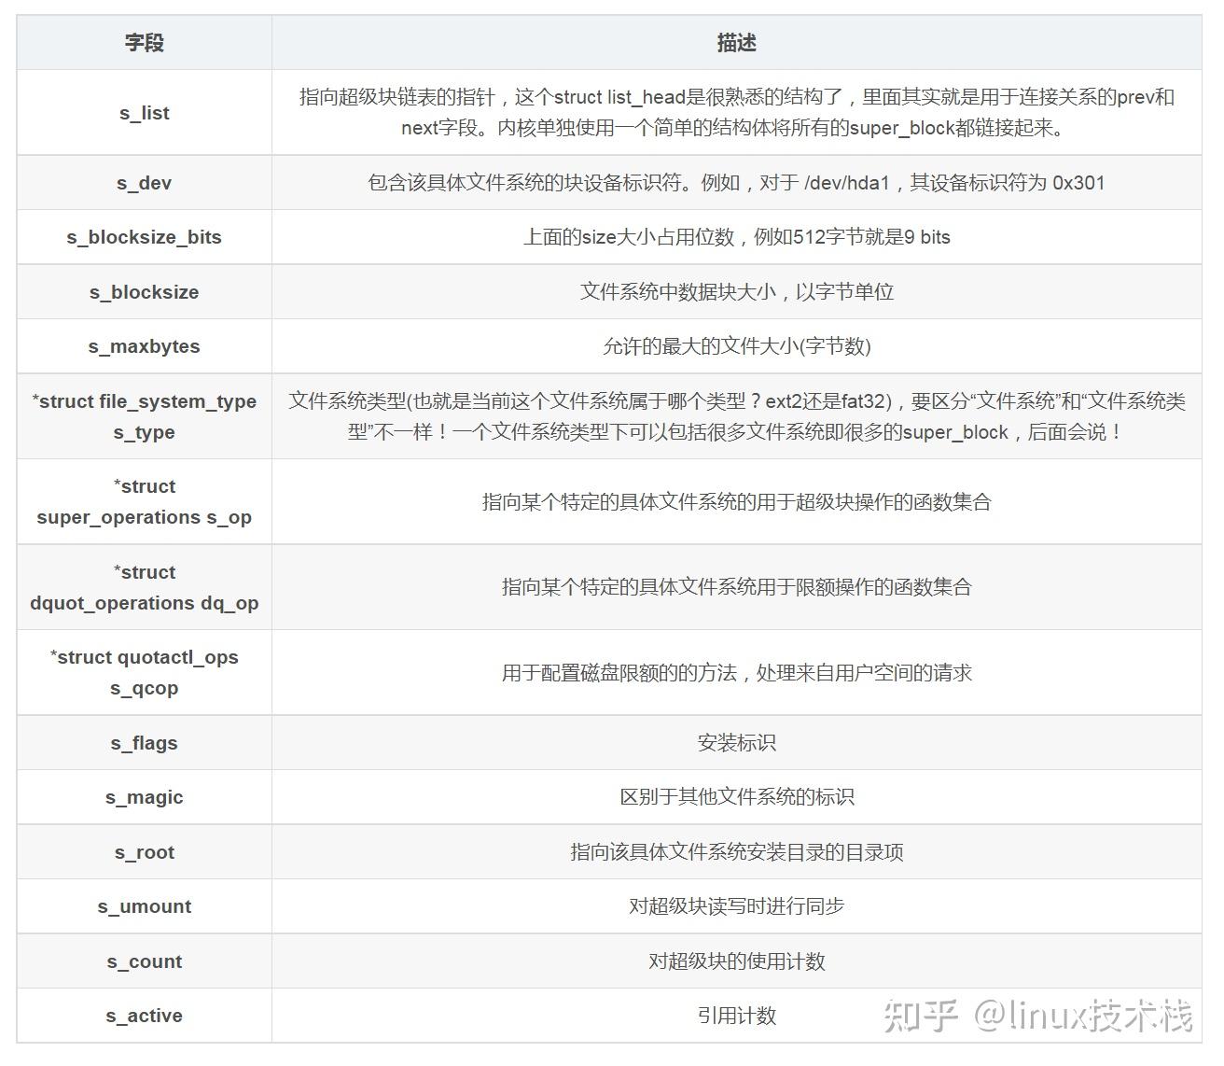Click the description 对超级块读写时进行同步
Screen dimensions: 1224x1066
[737, 906]
